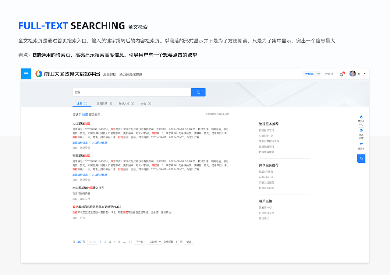Viewport: 390px width, 275px height.
Task: Switch to 知识文档 (1) tab
Action: click(x=126, y=104)
